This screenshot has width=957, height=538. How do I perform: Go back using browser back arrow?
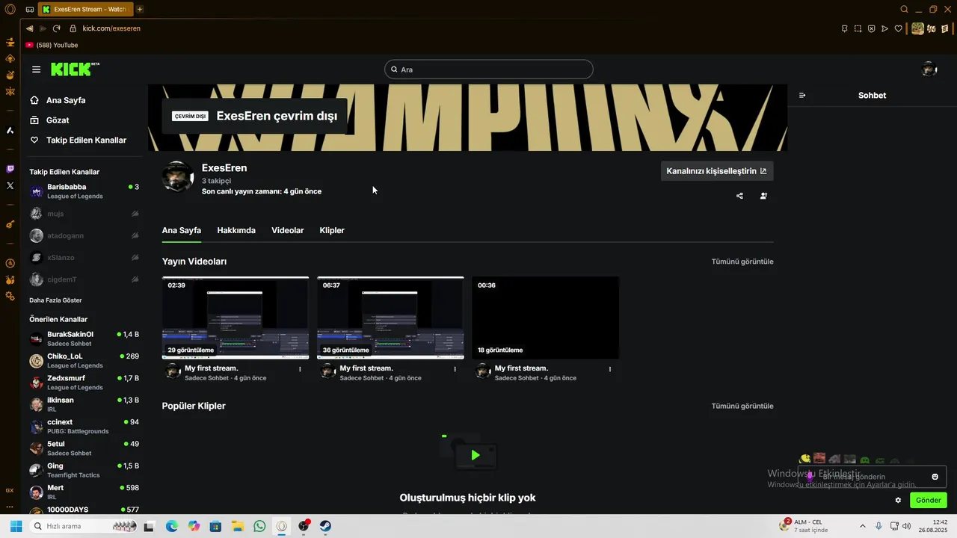(30, 28)
